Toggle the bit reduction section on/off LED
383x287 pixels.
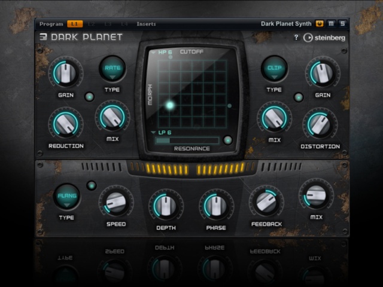89,97
